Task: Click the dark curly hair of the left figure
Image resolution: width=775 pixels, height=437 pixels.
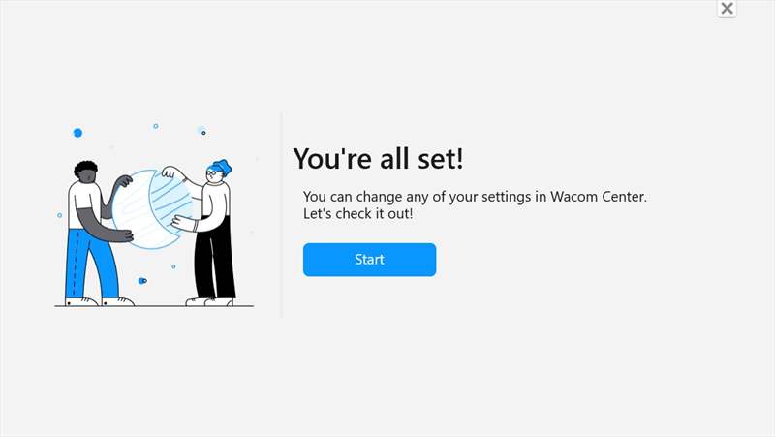Action: 85,168
